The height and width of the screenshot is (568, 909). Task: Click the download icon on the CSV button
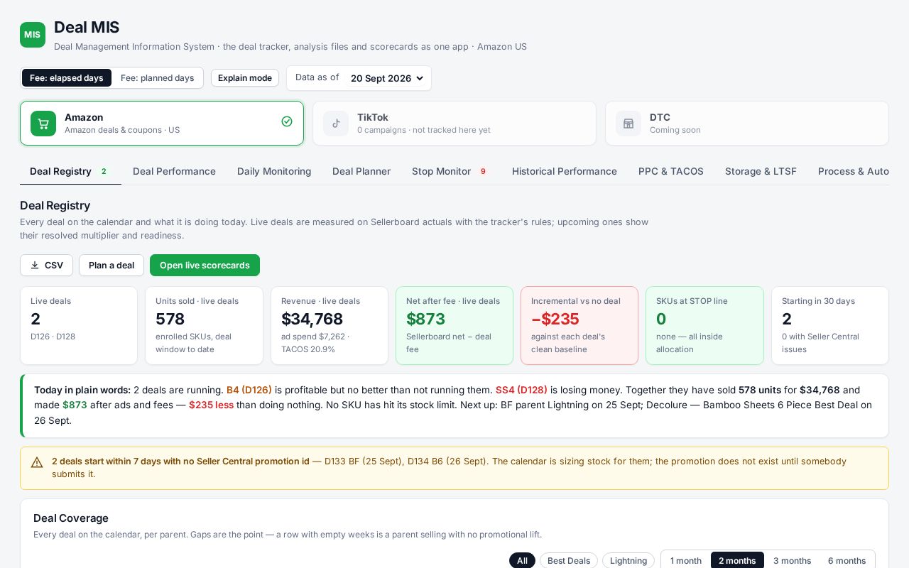[35, 266]
